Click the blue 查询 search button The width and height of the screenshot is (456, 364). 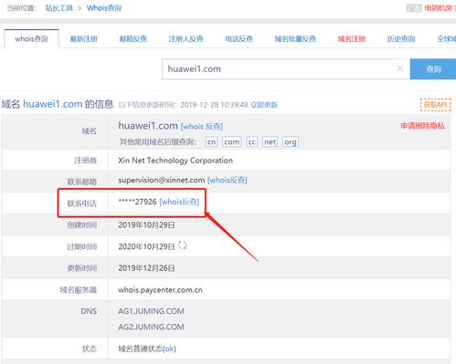433,69
